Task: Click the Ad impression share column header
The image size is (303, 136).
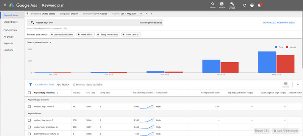Action: pyautogui.click(x=210, y=93)
